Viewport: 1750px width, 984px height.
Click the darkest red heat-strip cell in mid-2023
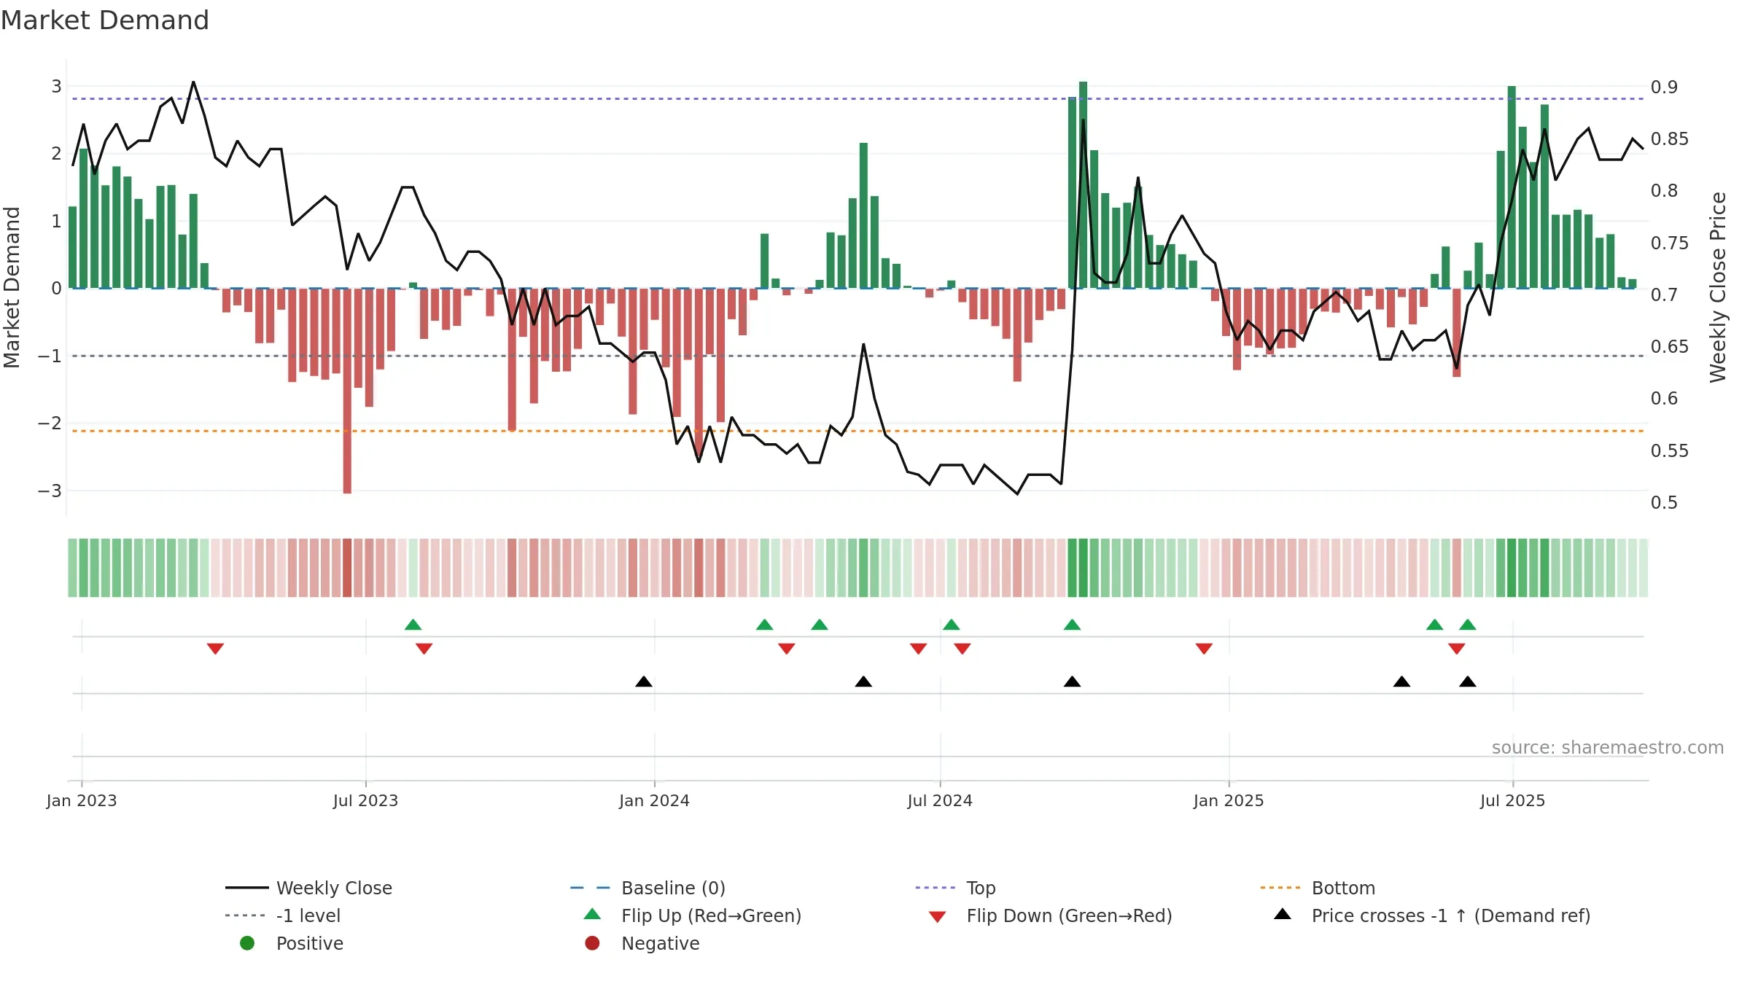click(347, 568)
